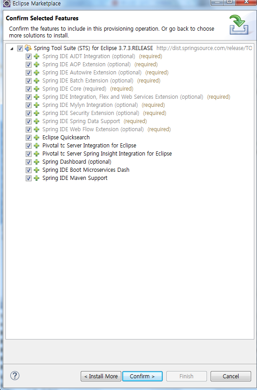Uncheck Pivotal tc Server Integration for Eclipse
The height and width of the screenshot is (390, 257).
tap(28, 146)
